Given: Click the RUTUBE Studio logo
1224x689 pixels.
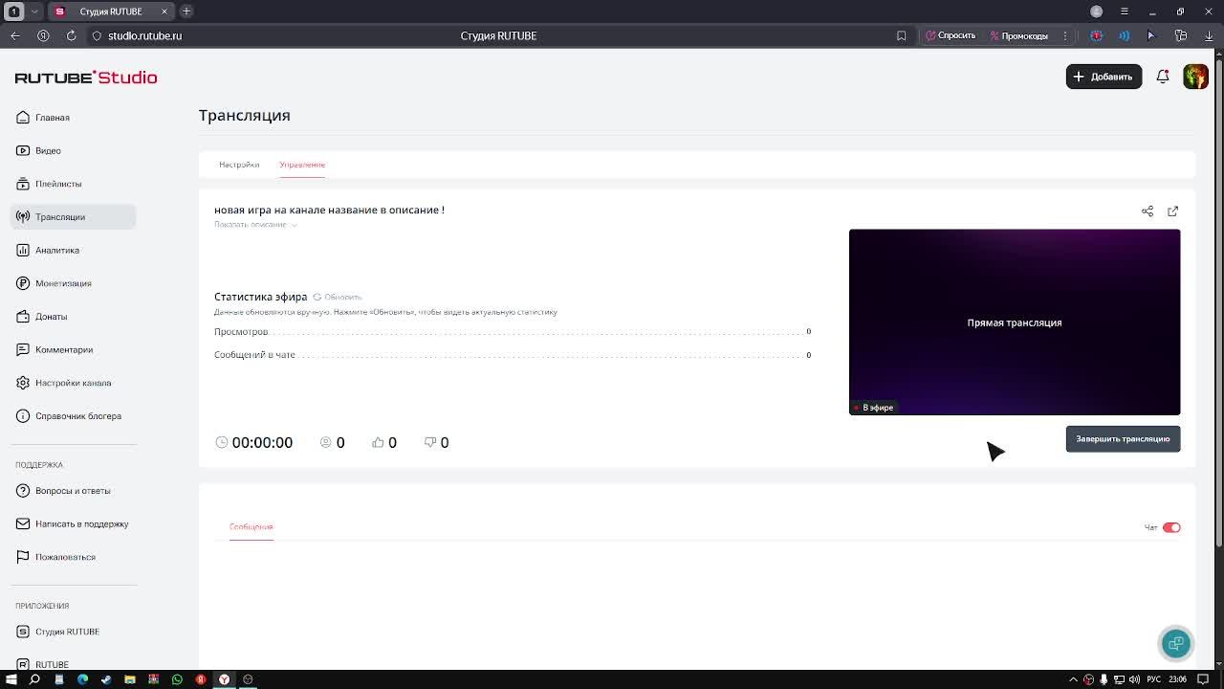Looking at the screenshot, I should coord(86,78).
